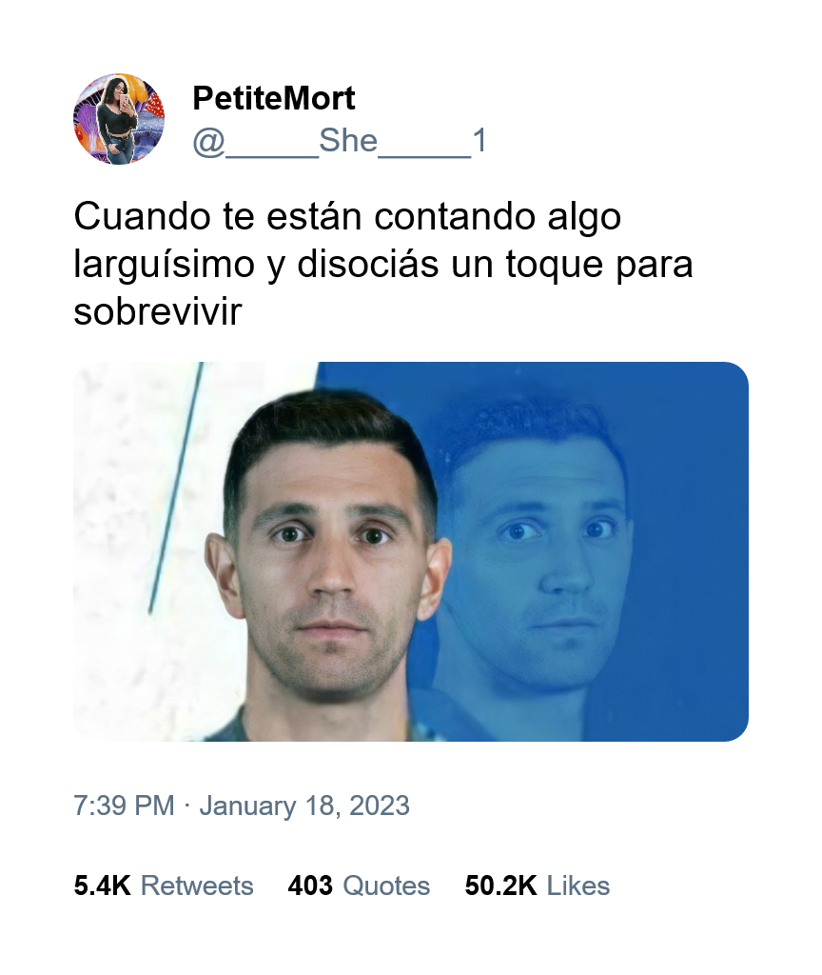Screen dimensions: 822x975
Task: Open the attached tweet image
Action: tap(411, 551)
